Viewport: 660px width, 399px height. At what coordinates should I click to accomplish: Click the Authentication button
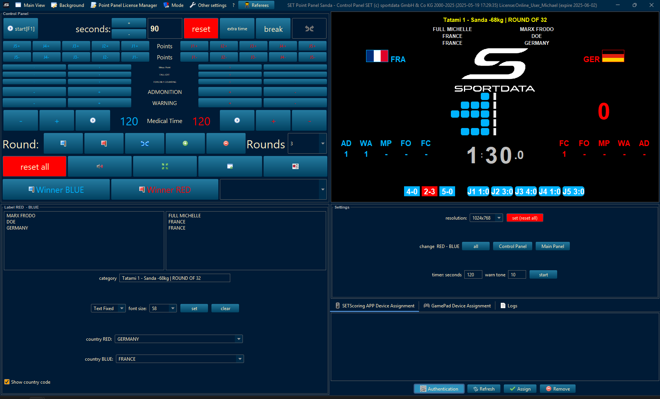coord(439,389)
